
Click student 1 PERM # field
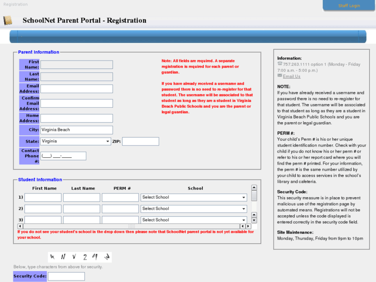[120, 198]
